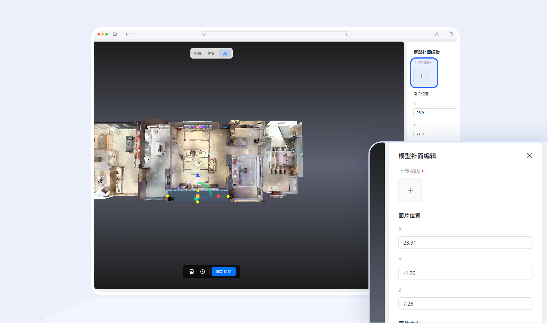The width and height of the screenshot is (548, 323).
Task: Open sidebar options dropdown chevron
Action: (120, 34)
